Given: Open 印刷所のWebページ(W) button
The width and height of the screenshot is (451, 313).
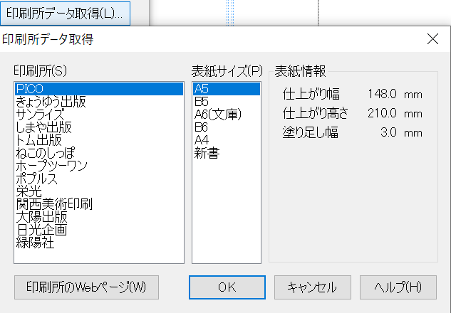Looking at the screenshot, I should [86, 287].
